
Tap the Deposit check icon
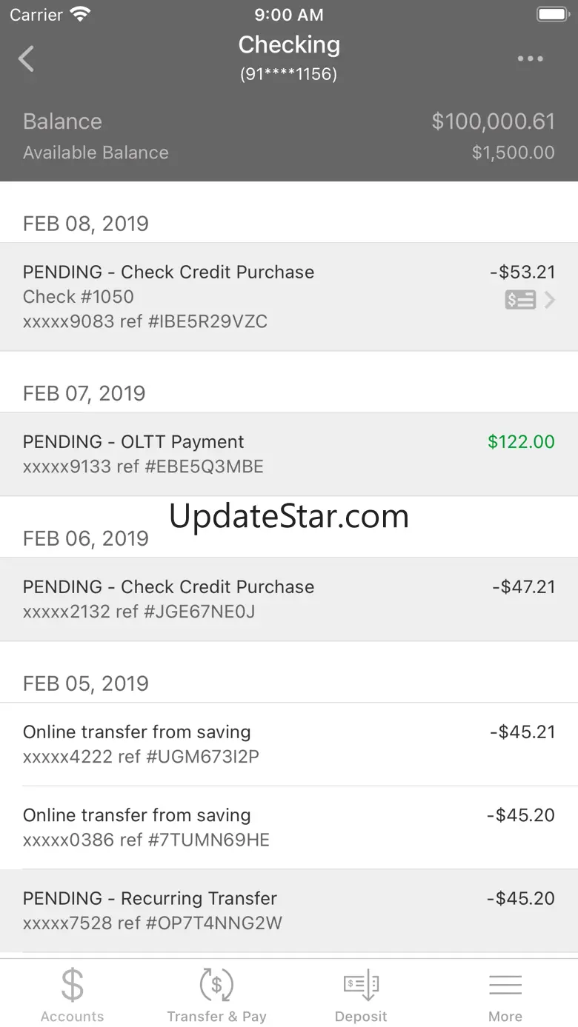pos(361,985)
